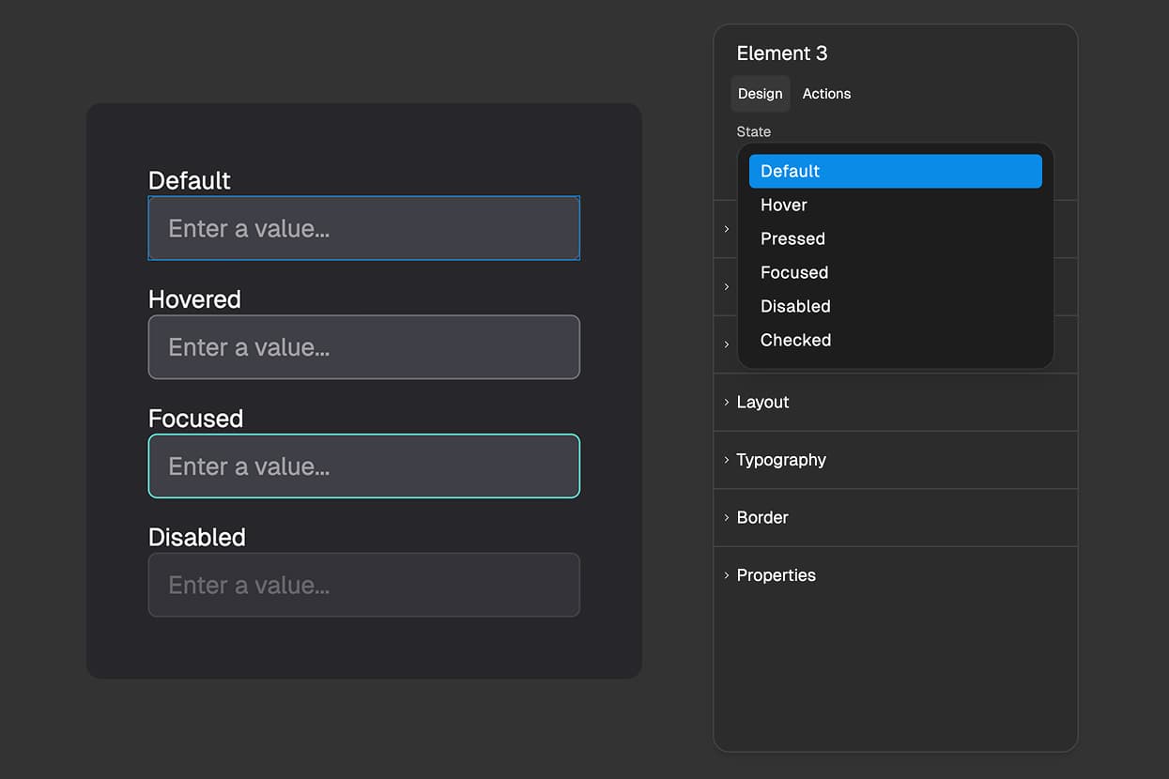Select Pressed from the State dropdown

792,238
